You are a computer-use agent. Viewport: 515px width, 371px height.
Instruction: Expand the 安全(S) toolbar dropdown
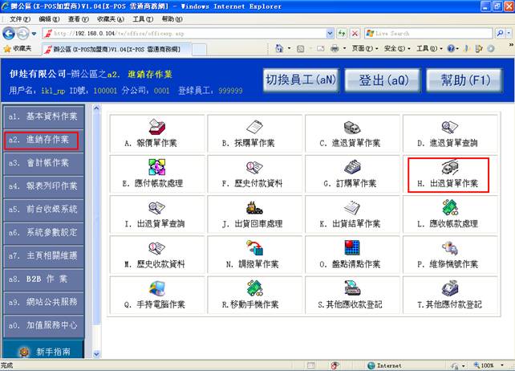pos(395,48)
